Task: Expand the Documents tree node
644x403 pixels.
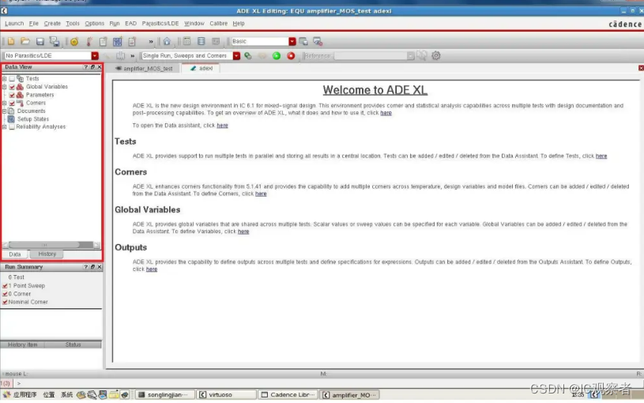Action: click(4, 111)
